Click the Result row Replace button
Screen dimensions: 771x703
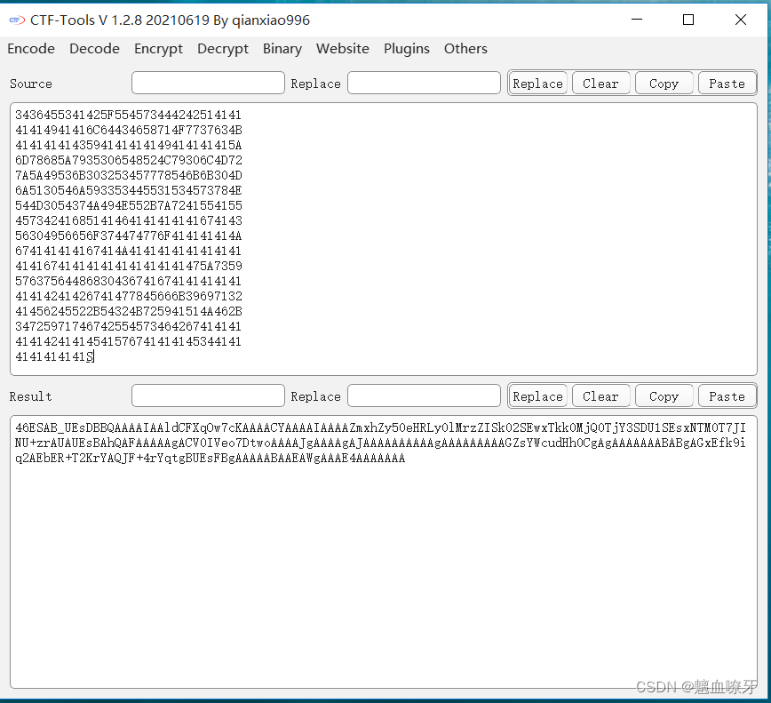click(538, 396)
